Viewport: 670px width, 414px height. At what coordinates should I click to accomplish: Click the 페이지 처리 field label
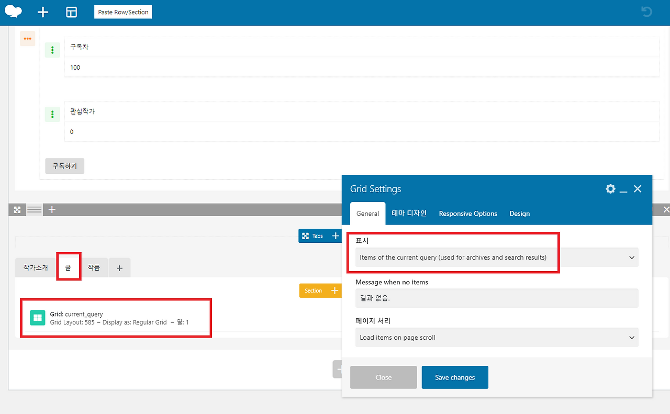[x=373, y=320]
